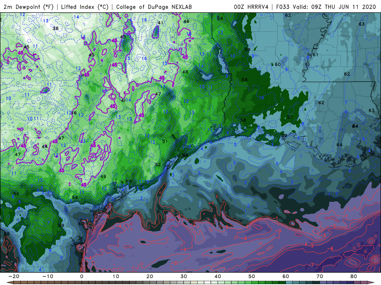Click the black 61 dewpoint value
The width and height of the screenshot is (381, 285).
pos(315,55)
